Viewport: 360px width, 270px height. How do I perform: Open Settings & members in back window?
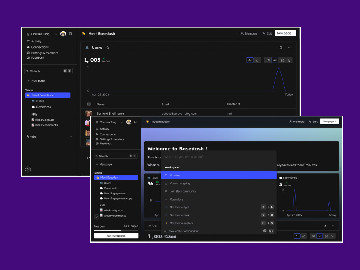42,53
